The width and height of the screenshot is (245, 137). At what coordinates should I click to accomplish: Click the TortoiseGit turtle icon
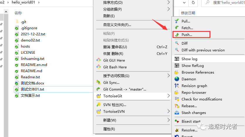(x=98, y=96)
